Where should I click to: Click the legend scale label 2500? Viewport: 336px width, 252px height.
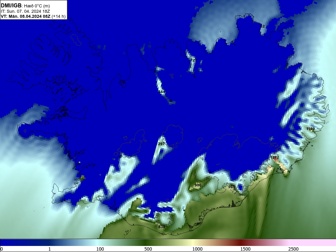coord(293,249)
